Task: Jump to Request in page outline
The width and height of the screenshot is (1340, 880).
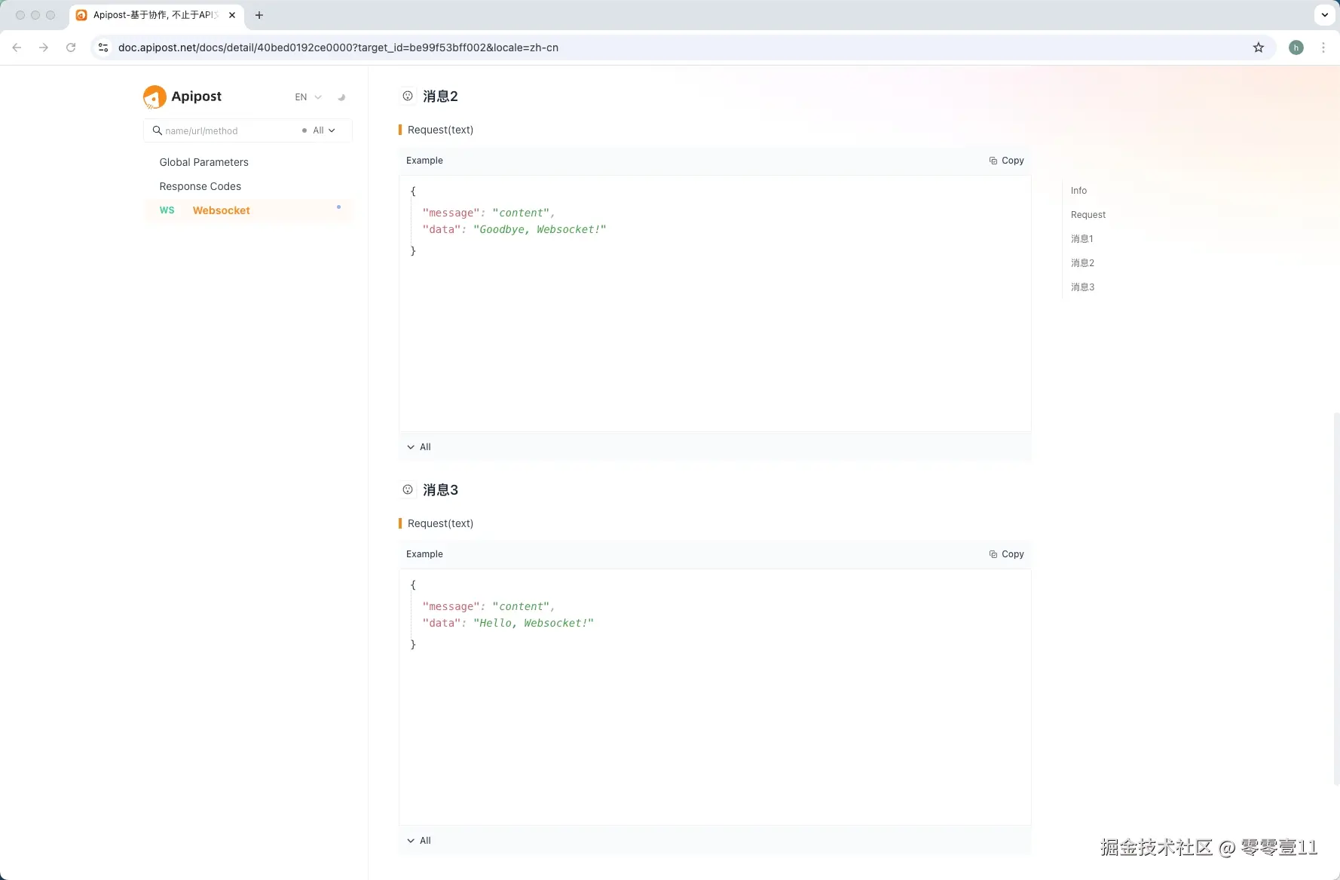Action: [x=1088, y=215]
